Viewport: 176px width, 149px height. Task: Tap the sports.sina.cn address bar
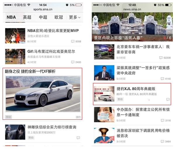coord(43,9)
